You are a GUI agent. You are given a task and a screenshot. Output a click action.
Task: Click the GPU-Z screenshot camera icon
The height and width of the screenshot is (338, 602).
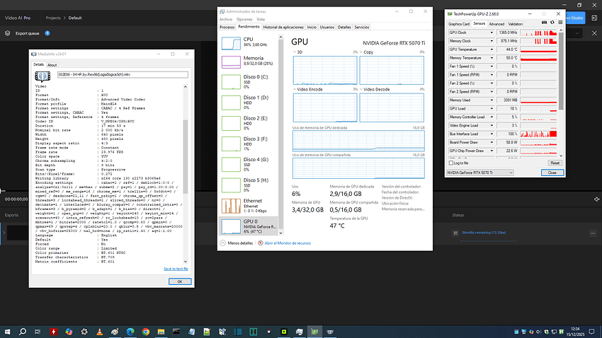[543, 23]
